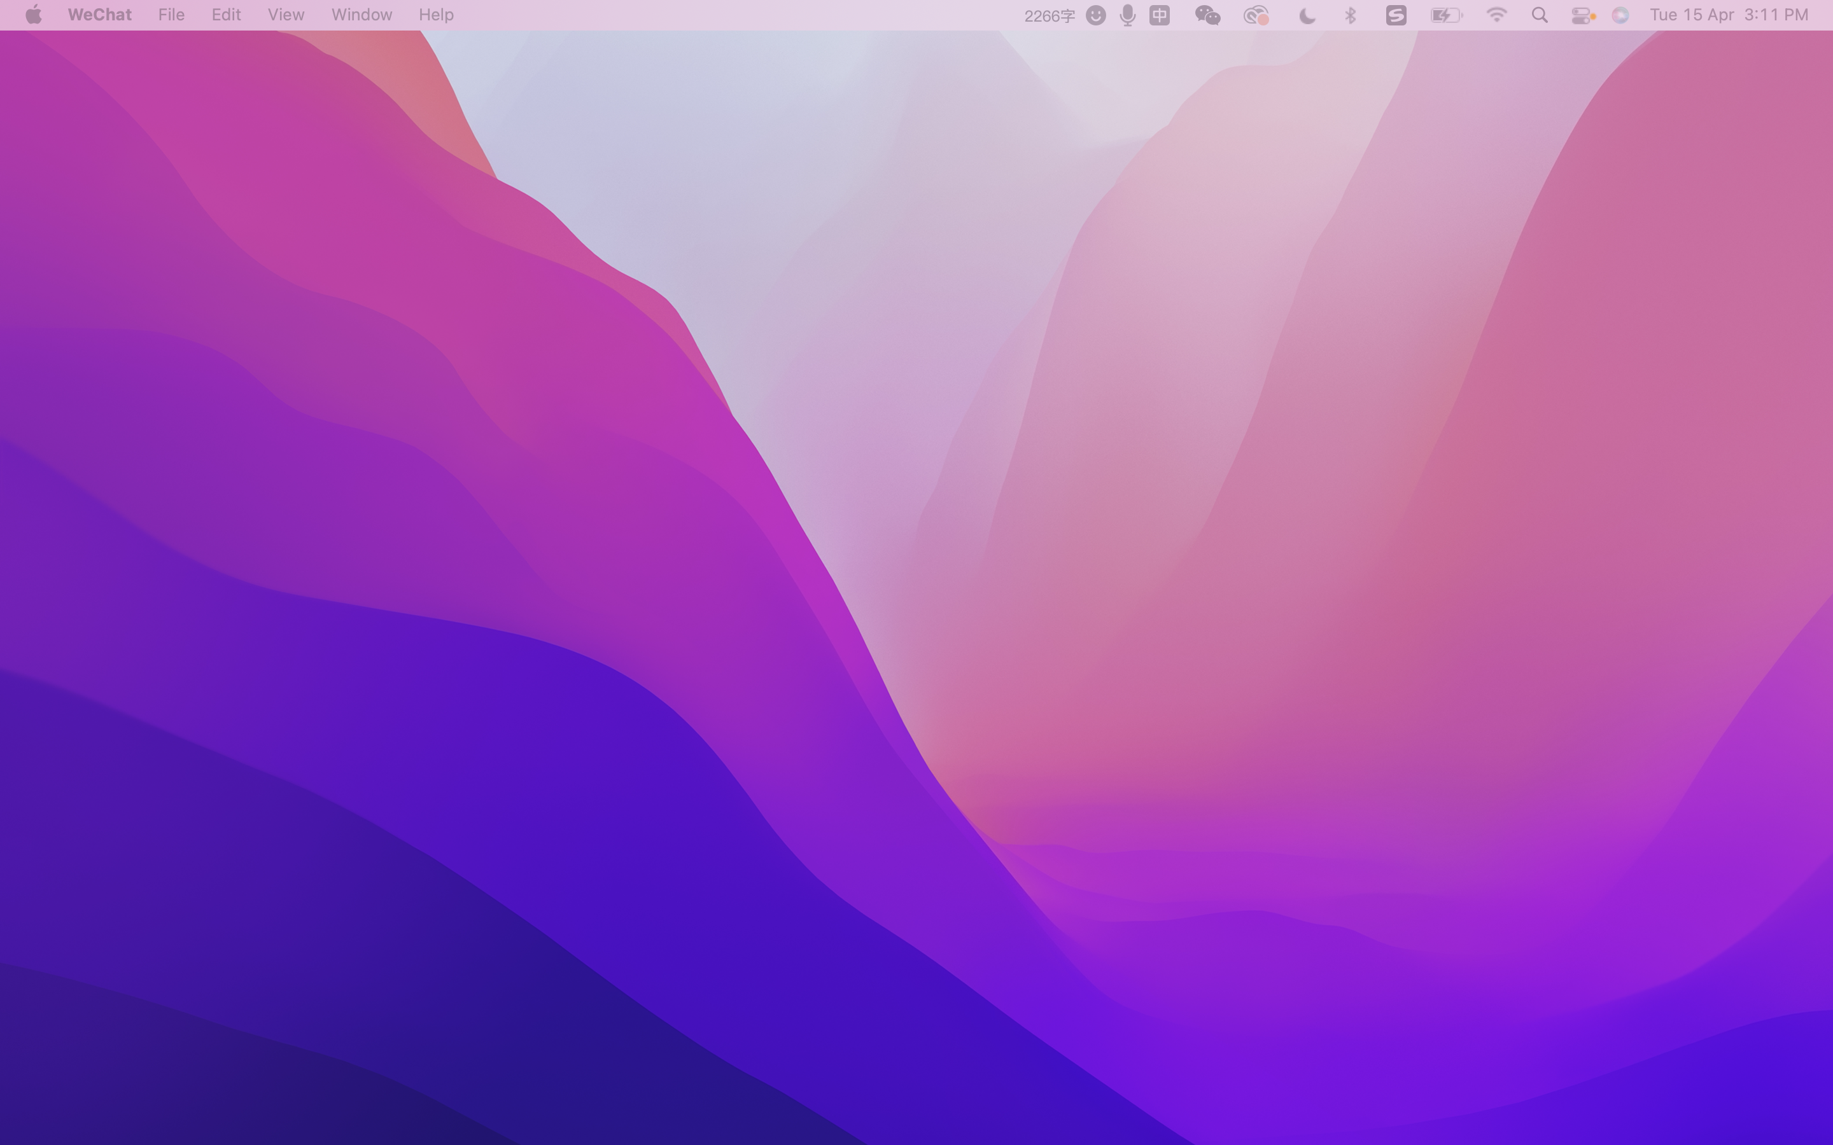Open Control Center panel
This screenshot has width=1833, height=1145.
[1582, 15]
